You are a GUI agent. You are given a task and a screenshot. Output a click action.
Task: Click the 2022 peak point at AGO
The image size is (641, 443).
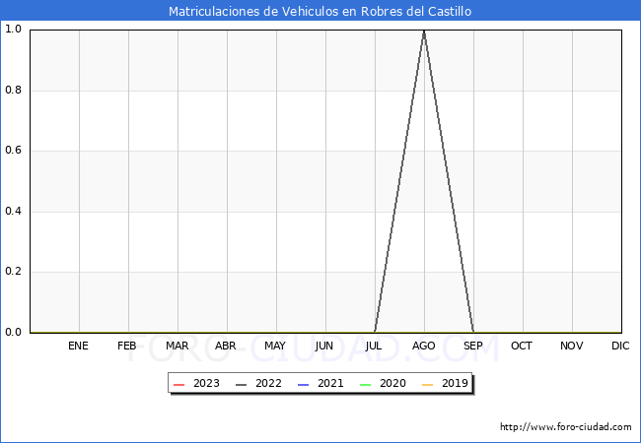tap(424, 31)
